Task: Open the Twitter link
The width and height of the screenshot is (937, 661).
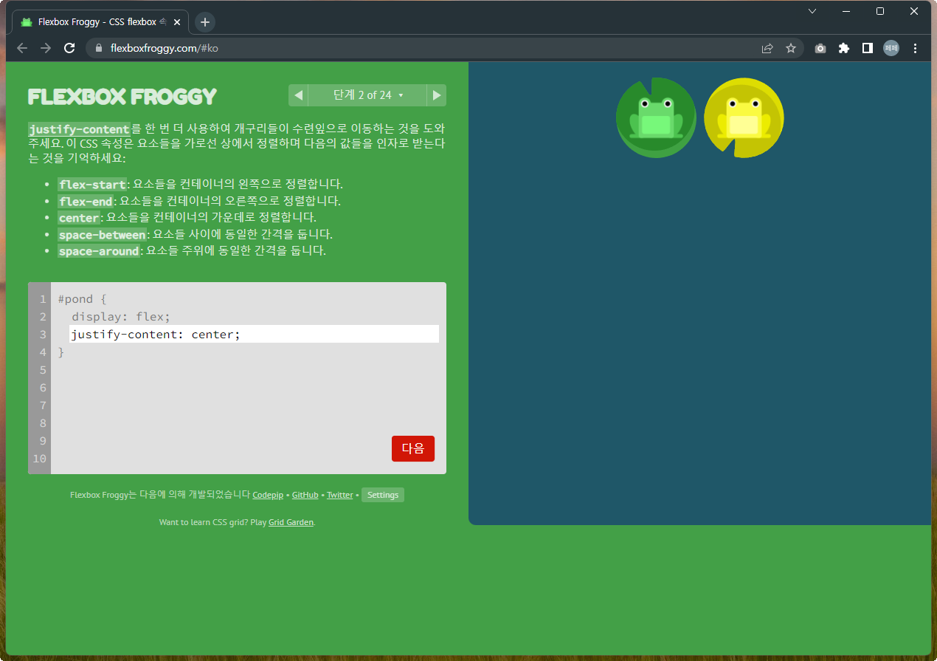Action: pyautogui.click(x=340, y=495)
